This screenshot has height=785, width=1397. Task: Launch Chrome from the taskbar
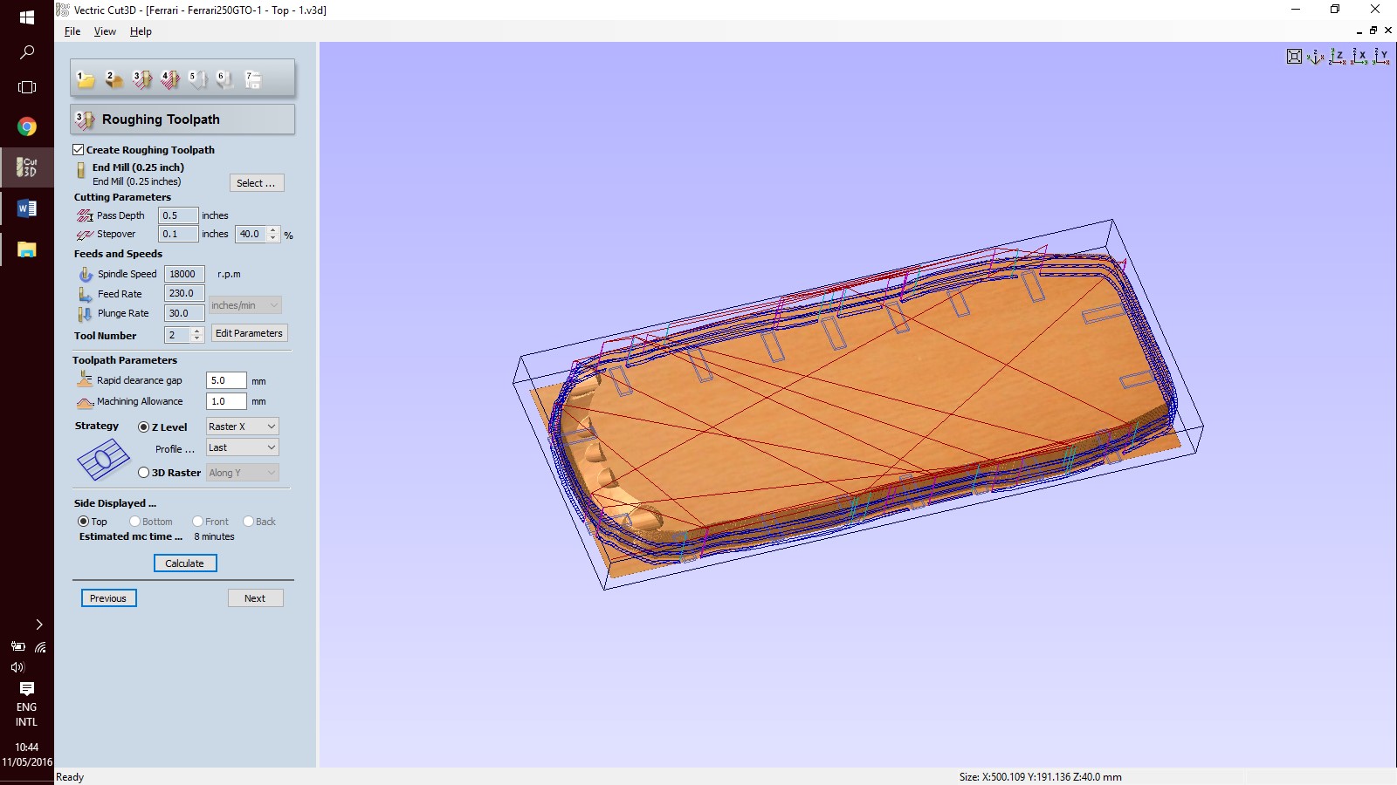click(27, 127)
